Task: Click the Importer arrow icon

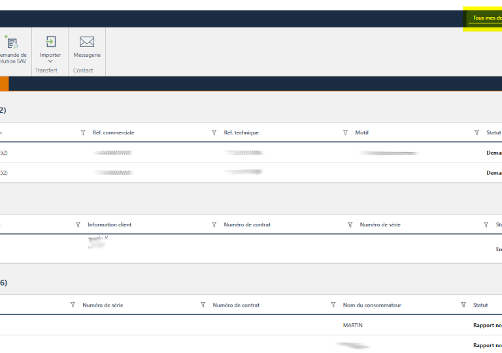Action: click(x=50, y=42)
